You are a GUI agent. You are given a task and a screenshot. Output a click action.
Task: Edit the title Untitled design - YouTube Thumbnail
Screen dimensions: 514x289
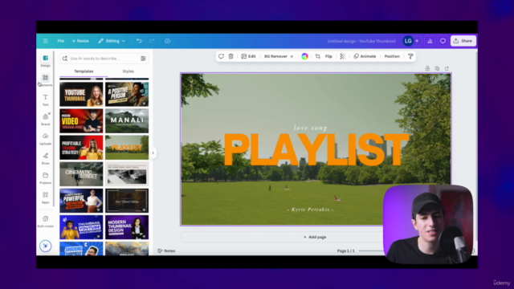click(x=361, y=41)
